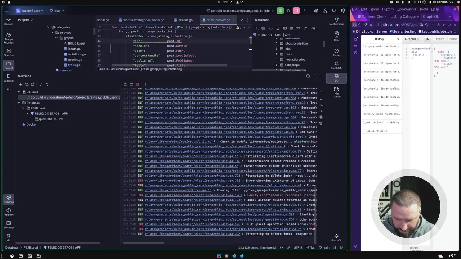
Task: Collapse the Go Build services node
Action: (19, 92)
